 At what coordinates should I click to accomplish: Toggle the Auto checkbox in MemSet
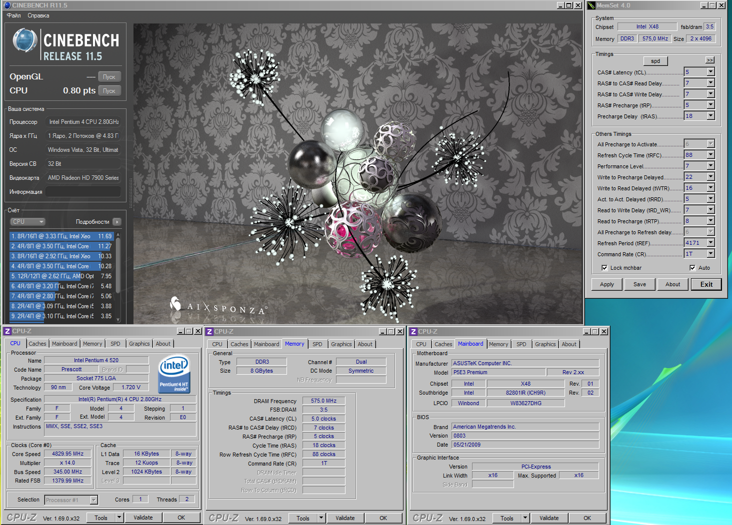(x=692, y=268)
